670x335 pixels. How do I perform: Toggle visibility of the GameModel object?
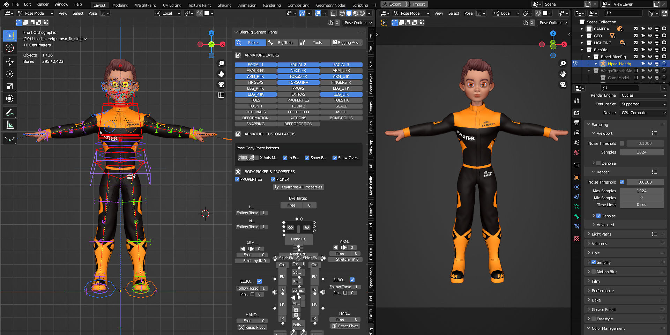650,78
